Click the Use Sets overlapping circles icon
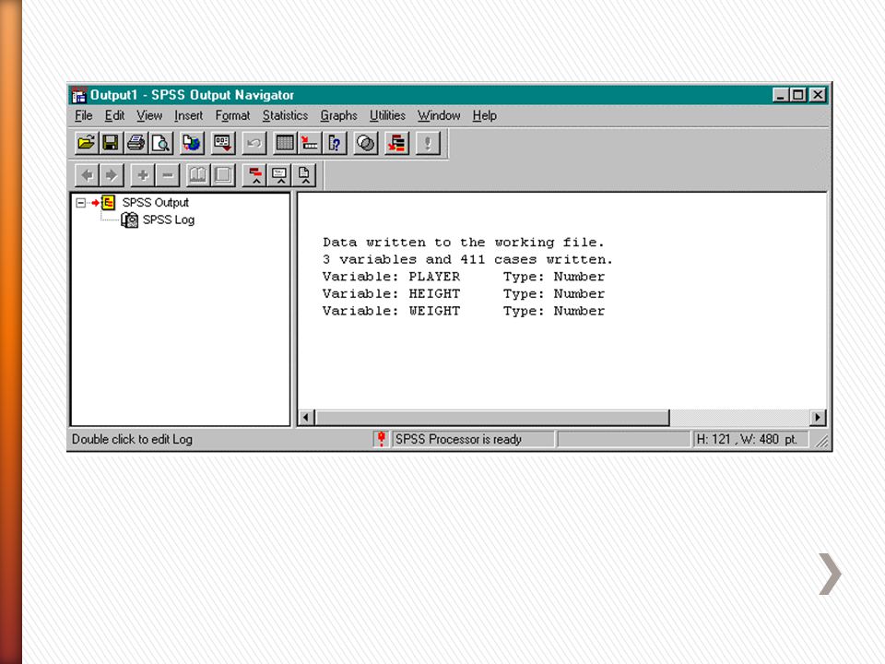 tap(366, 143)
